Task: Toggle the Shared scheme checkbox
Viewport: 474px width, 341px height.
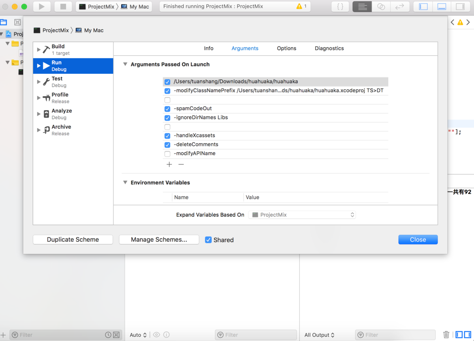Action: 208,240
